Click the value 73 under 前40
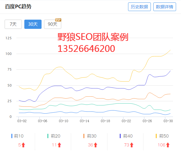 (127, 145)
